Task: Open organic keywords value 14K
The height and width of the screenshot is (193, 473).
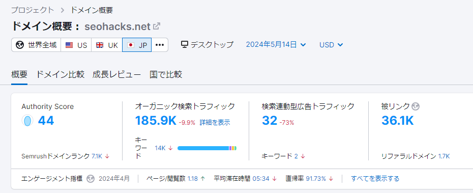Action: pos(160,148)
